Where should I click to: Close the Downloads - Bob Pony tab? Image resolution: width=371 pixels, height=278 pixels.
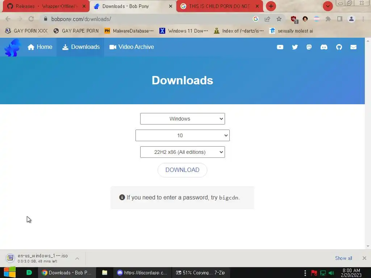tap(170, 7)
